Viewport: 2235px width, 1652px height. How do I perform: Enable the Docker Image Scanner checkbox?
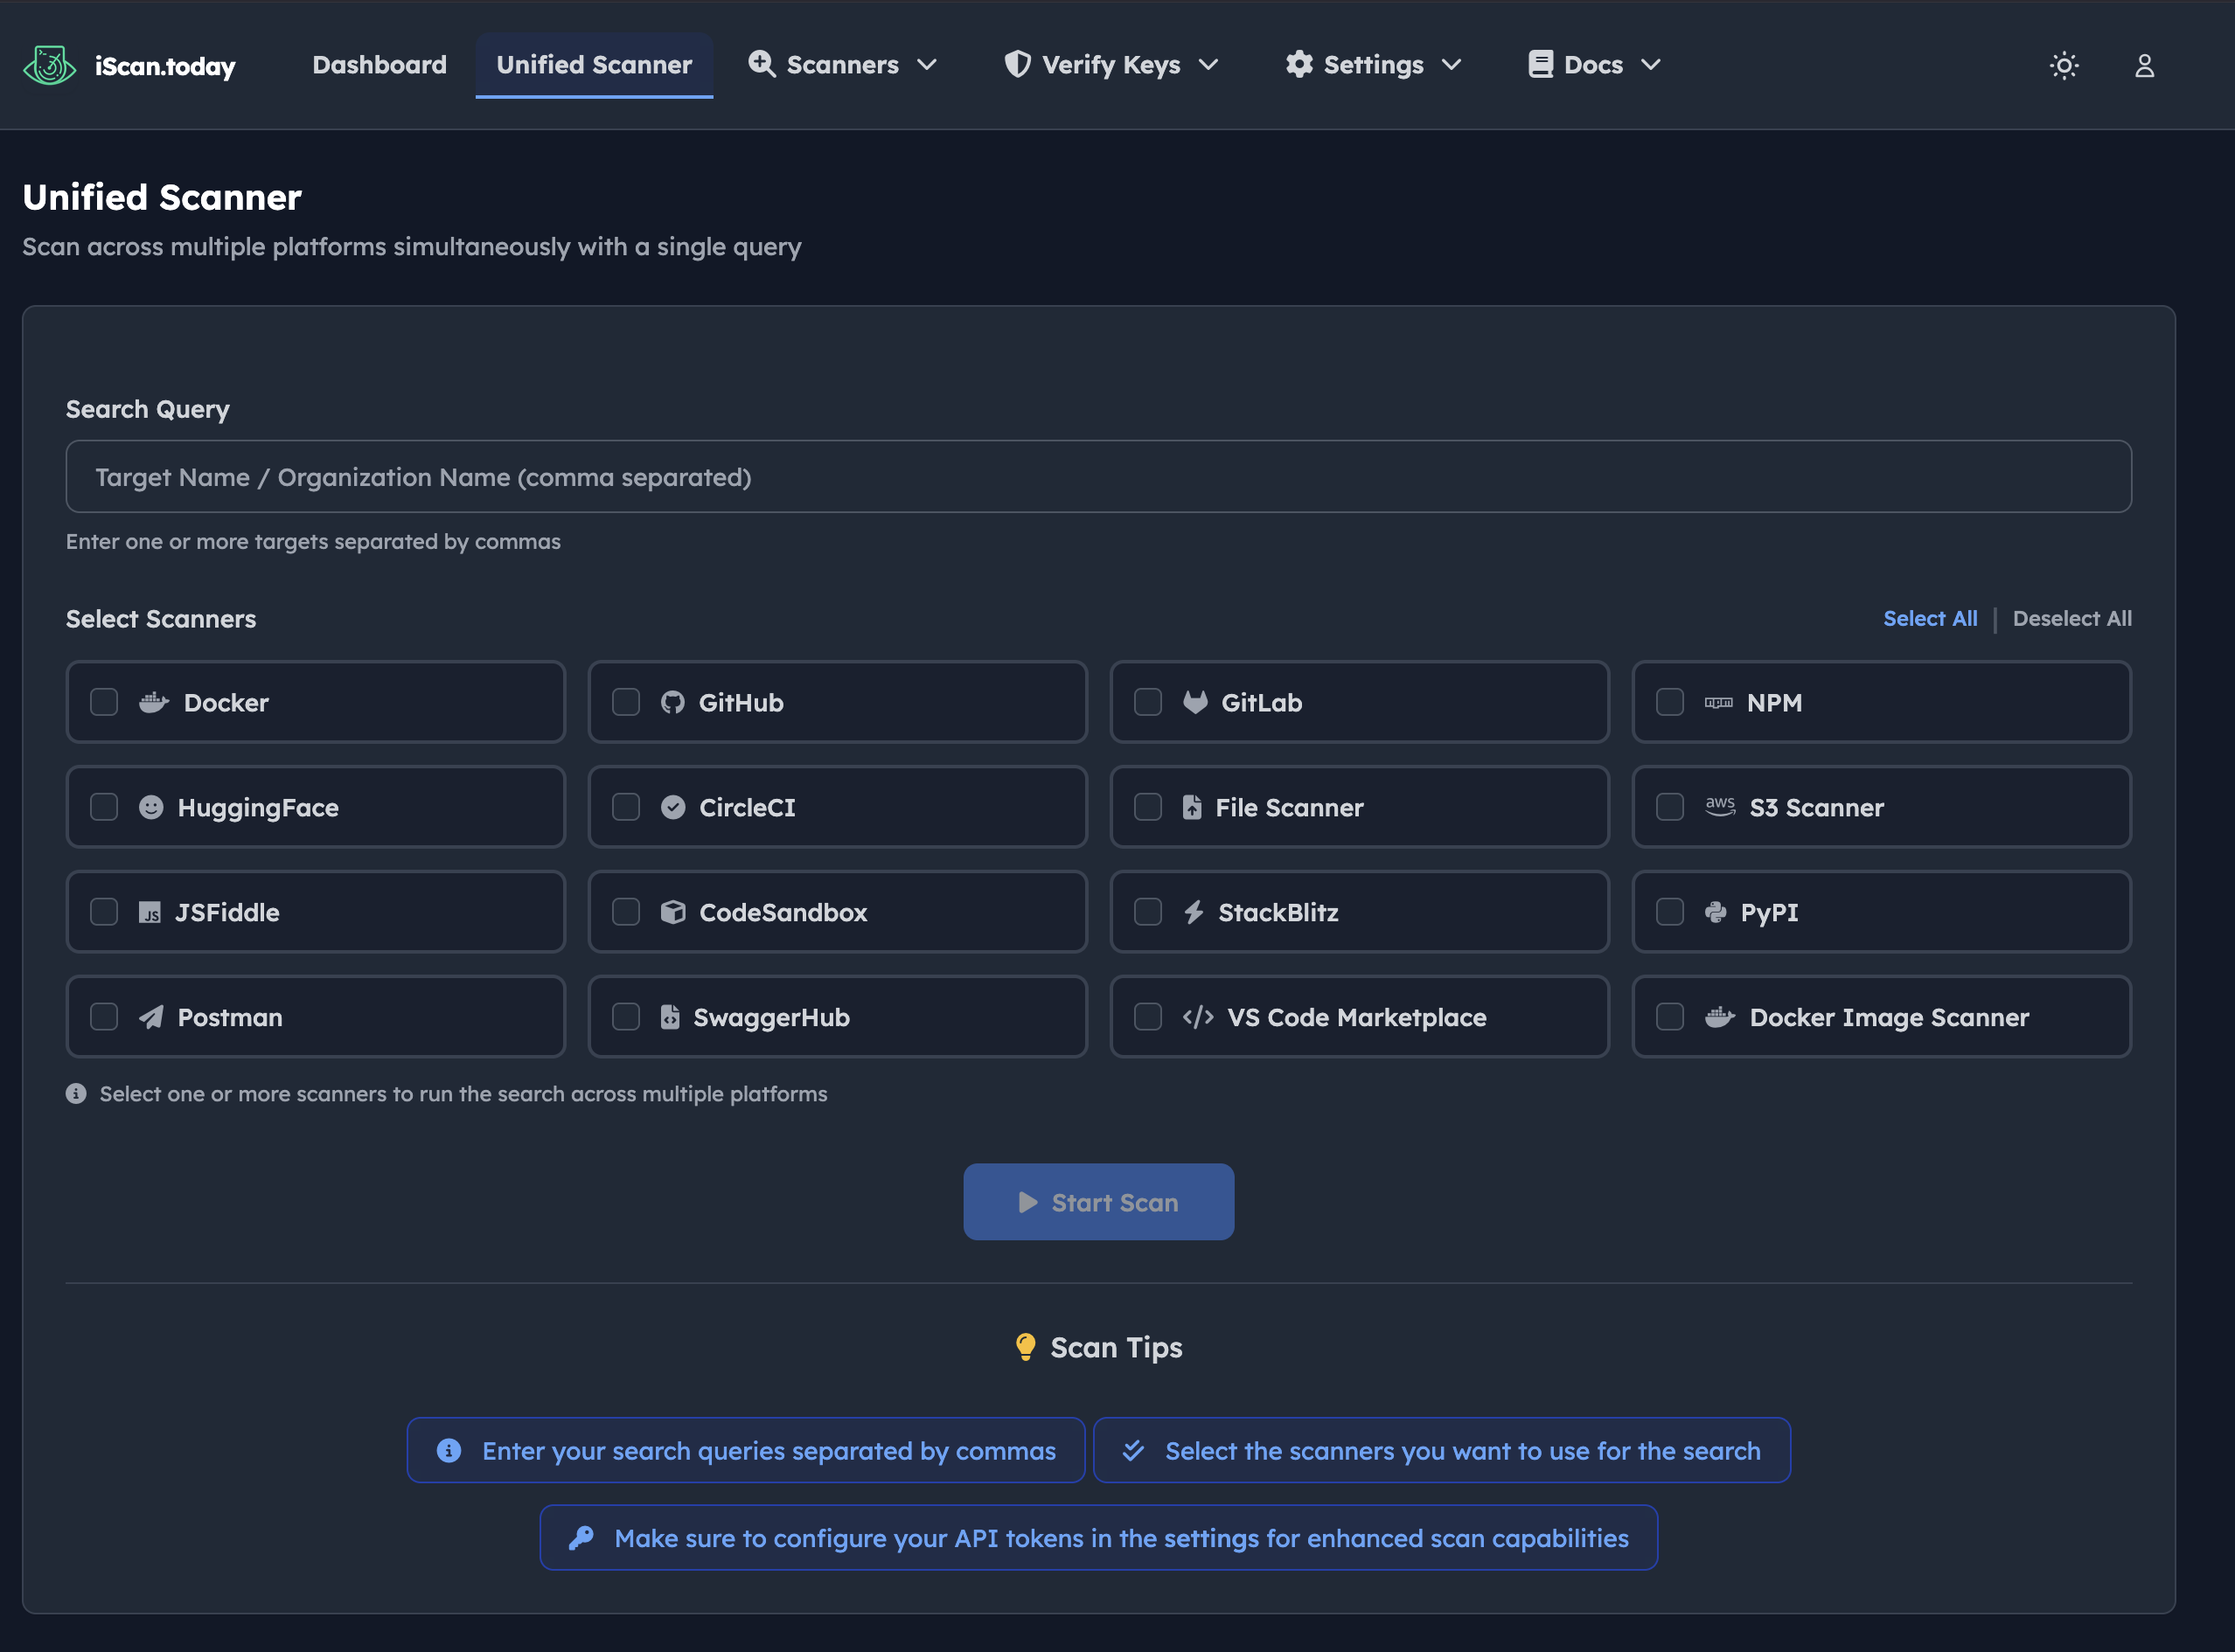[1670, 1017]
